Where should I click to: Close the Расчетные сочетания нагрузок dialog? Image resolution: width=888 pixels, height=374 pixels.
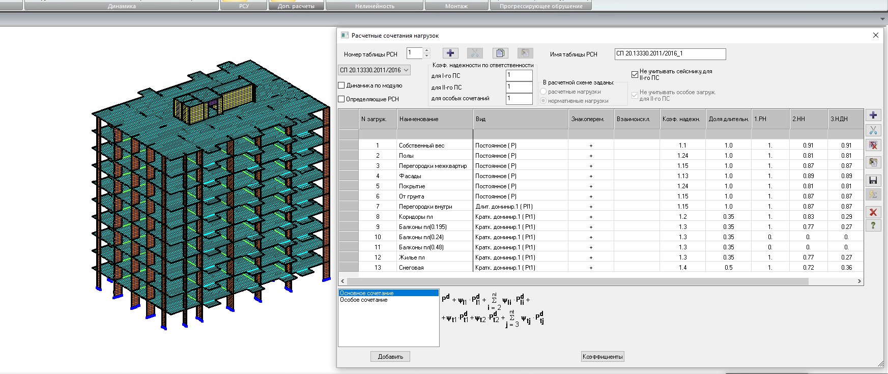pyautogui.click(x=876, y=35)
